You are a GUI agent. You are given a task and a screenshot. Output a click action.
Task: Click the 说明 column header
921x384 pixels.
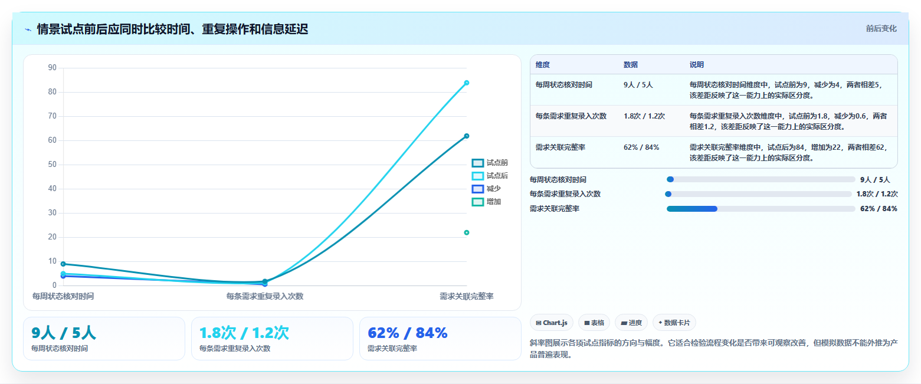point(697,65)
